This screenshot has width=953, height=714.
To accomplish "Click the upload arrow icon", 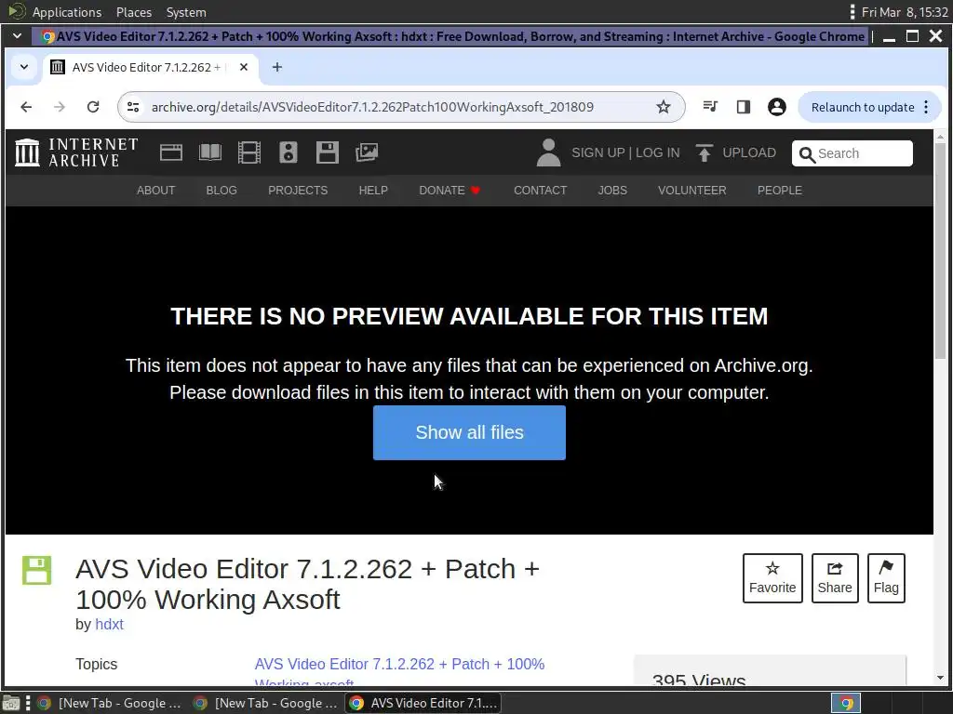I will (704, 152).
